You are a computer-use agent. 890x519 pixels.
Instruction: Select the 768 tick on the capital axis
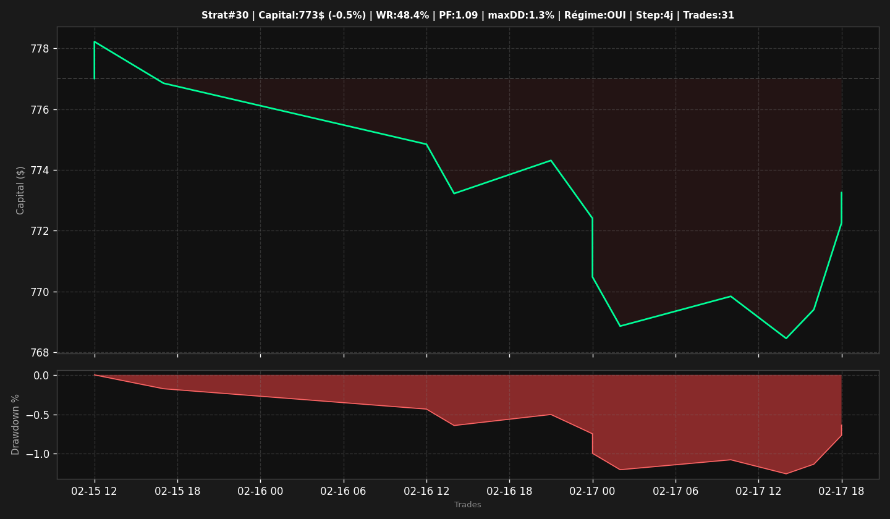tap(39, 353)
